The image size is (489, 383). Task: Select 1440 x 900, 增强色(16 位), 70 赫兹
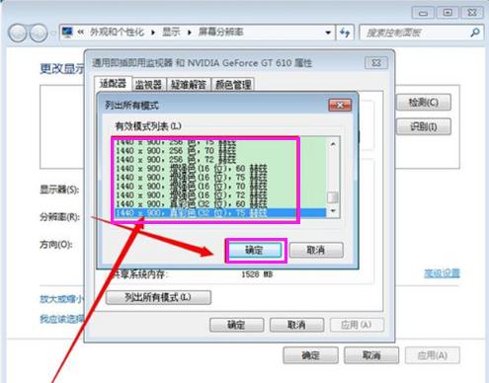pyautogui.click(x=219, y=187)
